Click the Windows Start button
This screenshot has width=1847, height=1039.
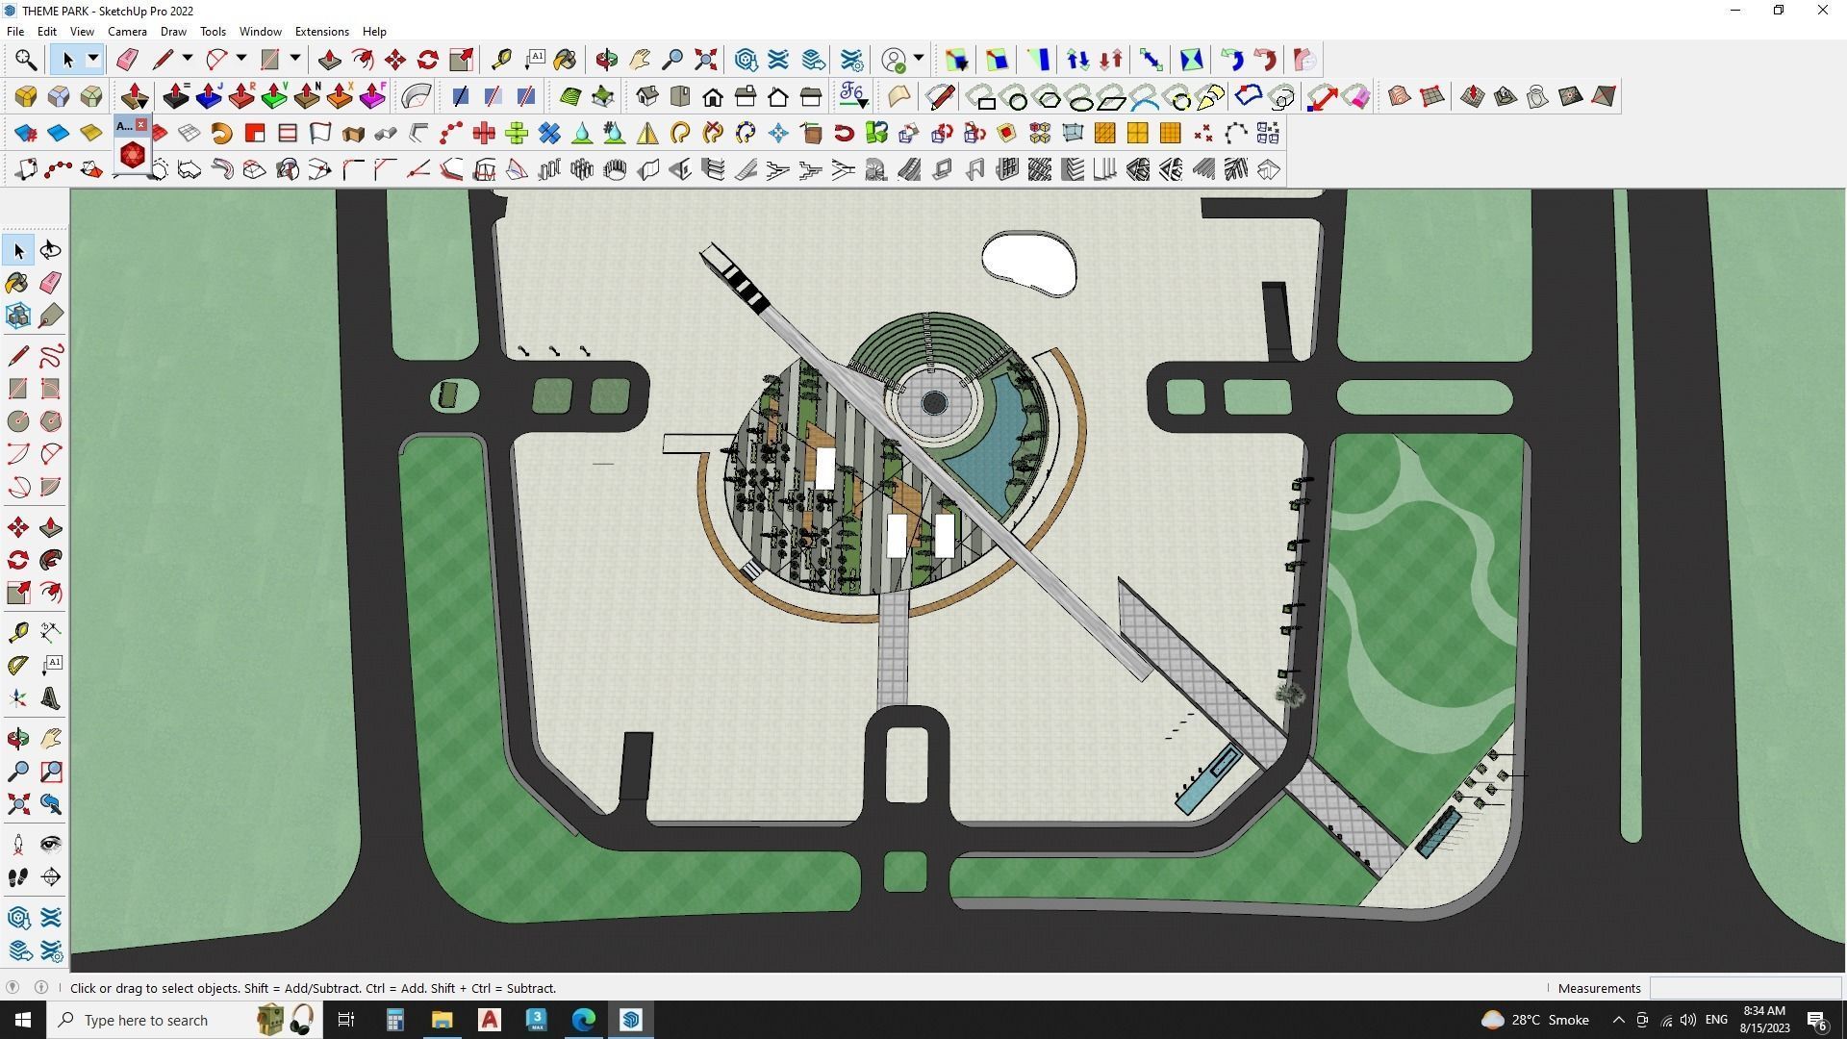23,1020
